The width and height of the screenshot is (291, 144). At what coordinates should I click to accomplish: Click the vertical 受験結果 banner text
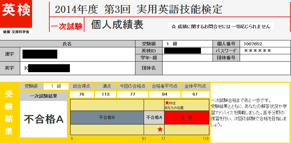[9, 113]
